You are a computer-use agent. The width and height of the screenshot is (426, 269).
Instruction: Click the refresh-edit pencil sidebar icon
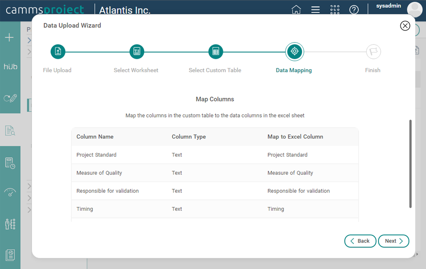tap(10, 98)
